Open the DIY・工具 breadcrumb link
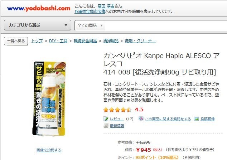The image size is (227, 160). tap(58, 41)
